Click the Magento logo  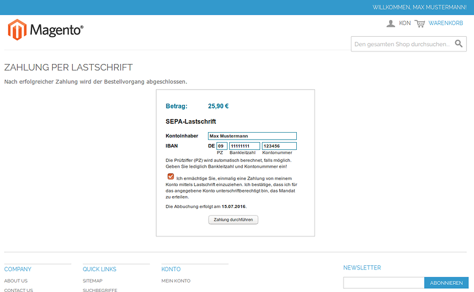pos(46,30)
